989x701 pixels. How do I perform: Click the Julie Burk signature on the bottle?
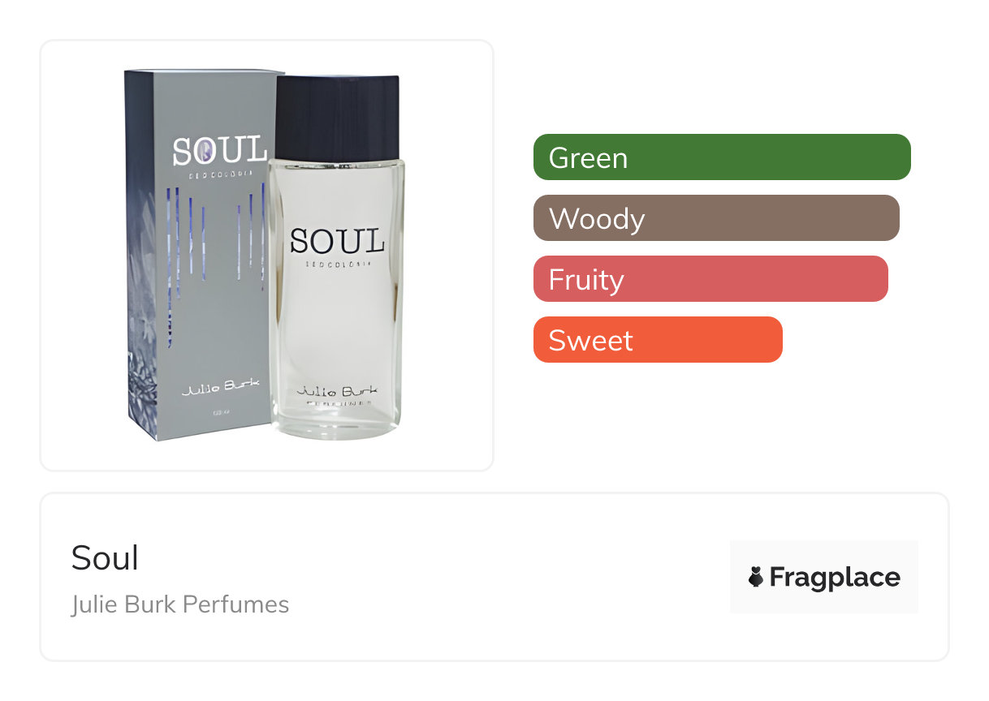[x=335, y=390]
